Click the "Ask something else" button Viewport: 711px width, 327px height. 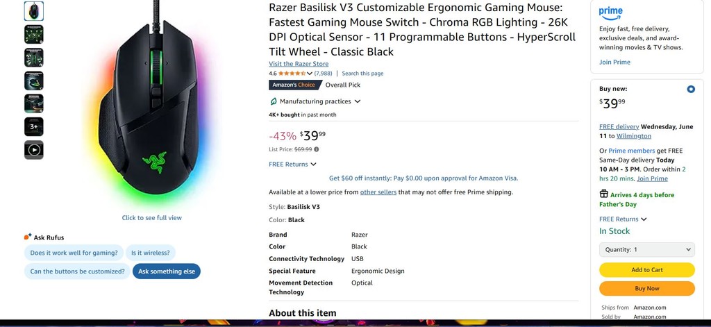167,271
